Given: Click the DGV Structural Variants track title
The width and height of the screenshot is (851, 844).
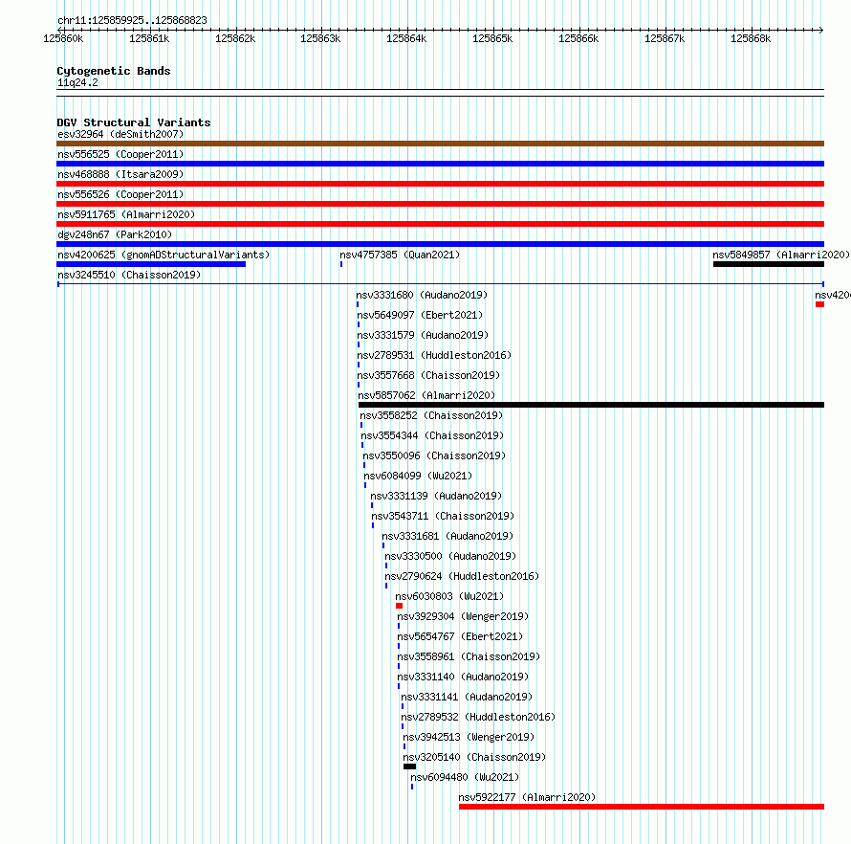Looking at the screenshot, I should pyautogui.click(x=134, y=122).
